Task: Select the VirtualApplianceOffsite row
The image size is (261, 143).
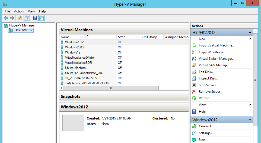Action: (124, 57)
